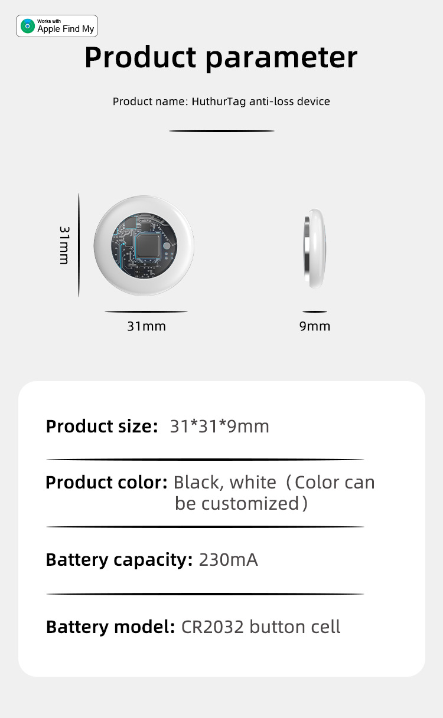Screen dimensions: 443x718
Task: Click the "Product size:" label
Action: click(x=102, y=426)
